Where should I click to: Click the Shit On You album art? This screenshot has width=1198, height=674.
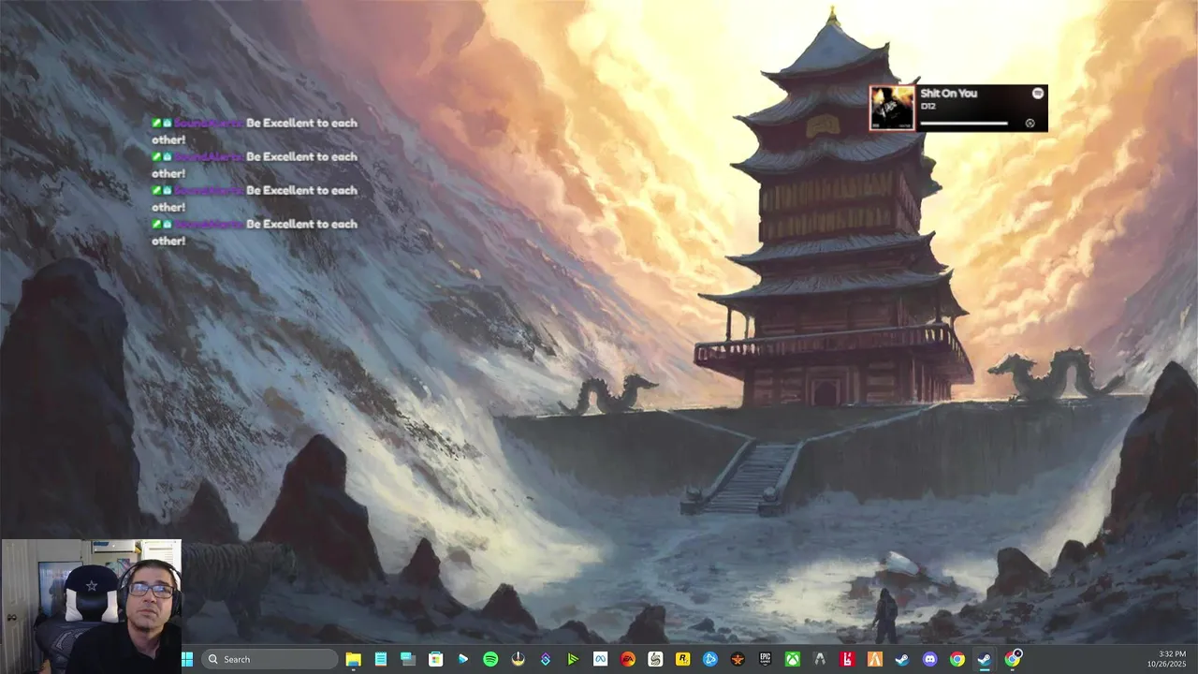892,108
